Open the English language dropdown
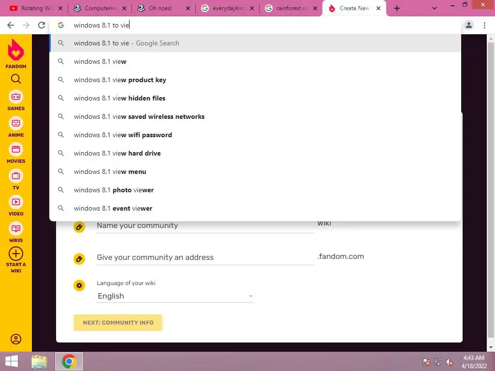Image resolution: width=495 pixels, height=371 pixels. click(x=175, y=296)
